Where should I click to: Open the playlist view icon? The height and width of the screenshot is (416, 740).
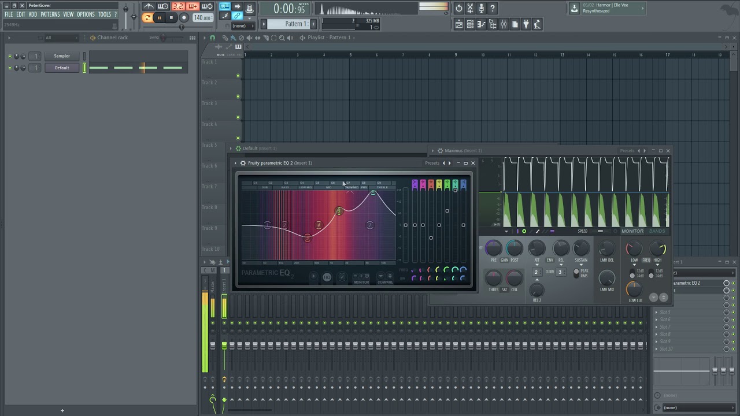coord(458,24)
